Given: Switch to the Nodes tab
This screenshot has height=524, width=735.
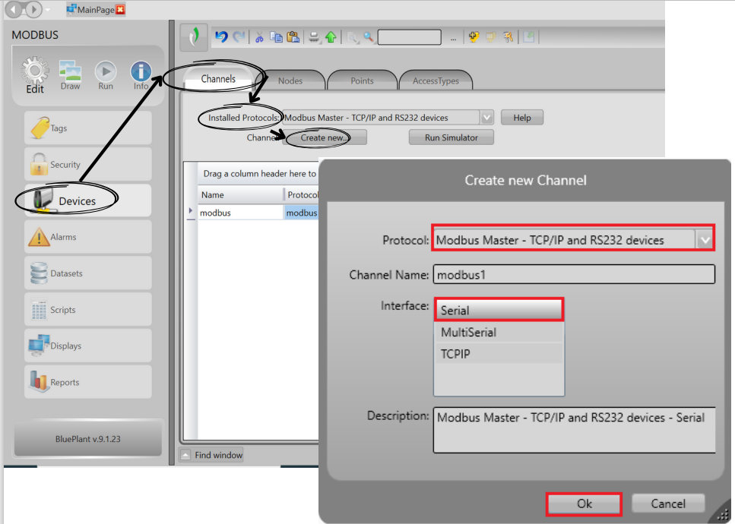Looking at the screenshot, I should [290, 80].
